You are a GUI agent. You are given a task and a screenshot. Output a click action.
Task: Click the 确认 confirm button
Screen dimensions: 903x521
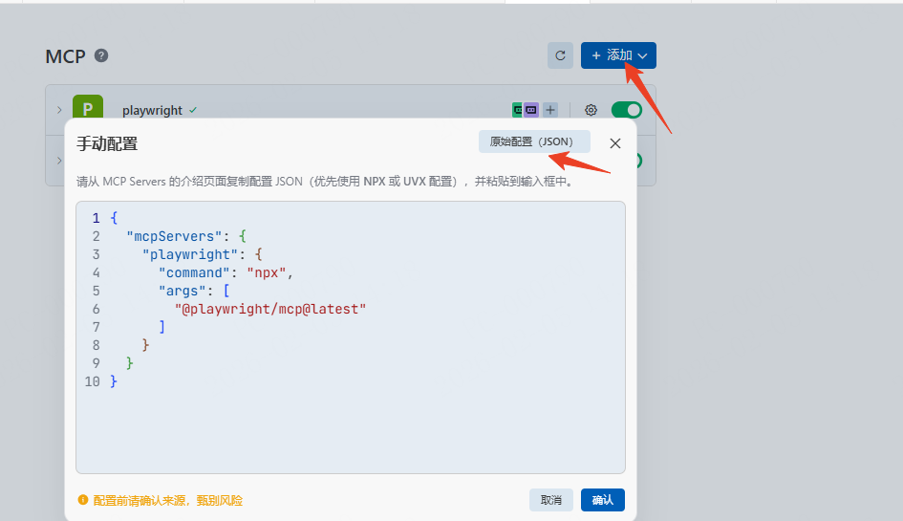[602, 500]
